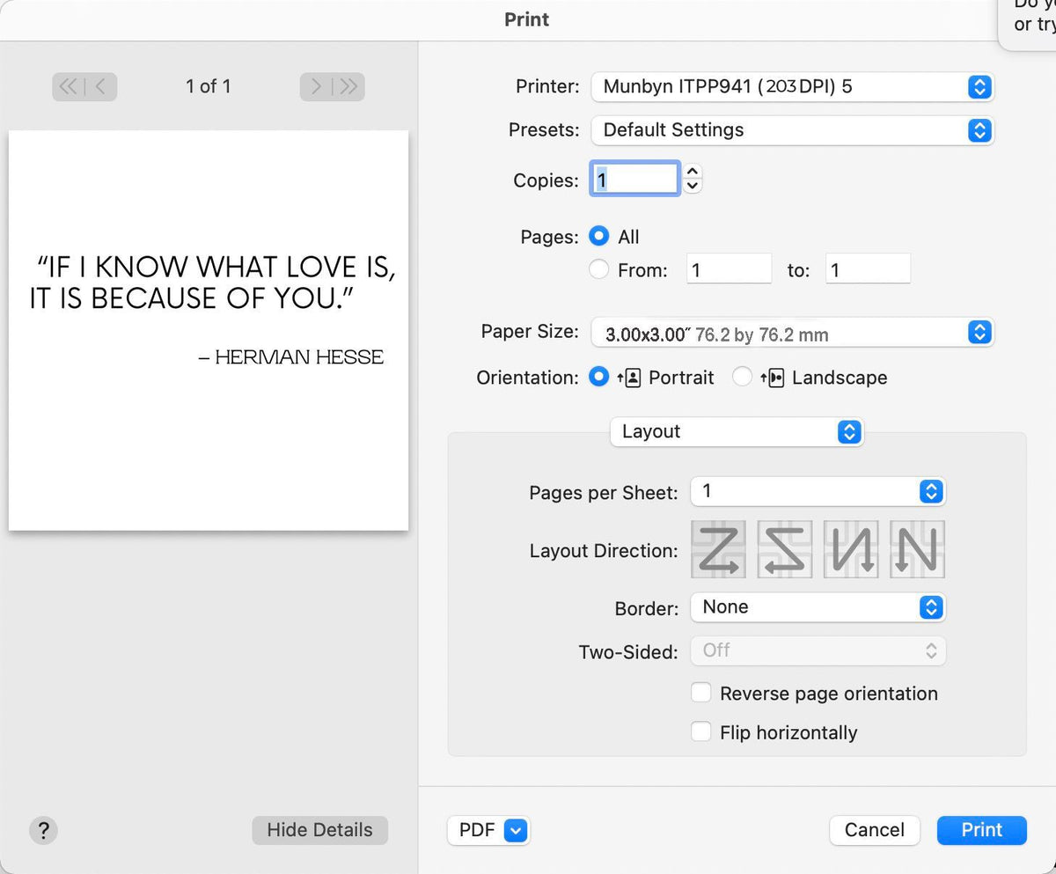Choose Landscape orientation radio button
Image resolution: width=1056 pixels, height=874 pixels.
coord(743,378)
